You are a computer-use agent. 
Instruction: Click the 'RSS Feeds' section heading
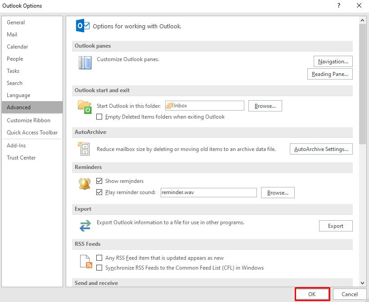click(x=88, y=244)
